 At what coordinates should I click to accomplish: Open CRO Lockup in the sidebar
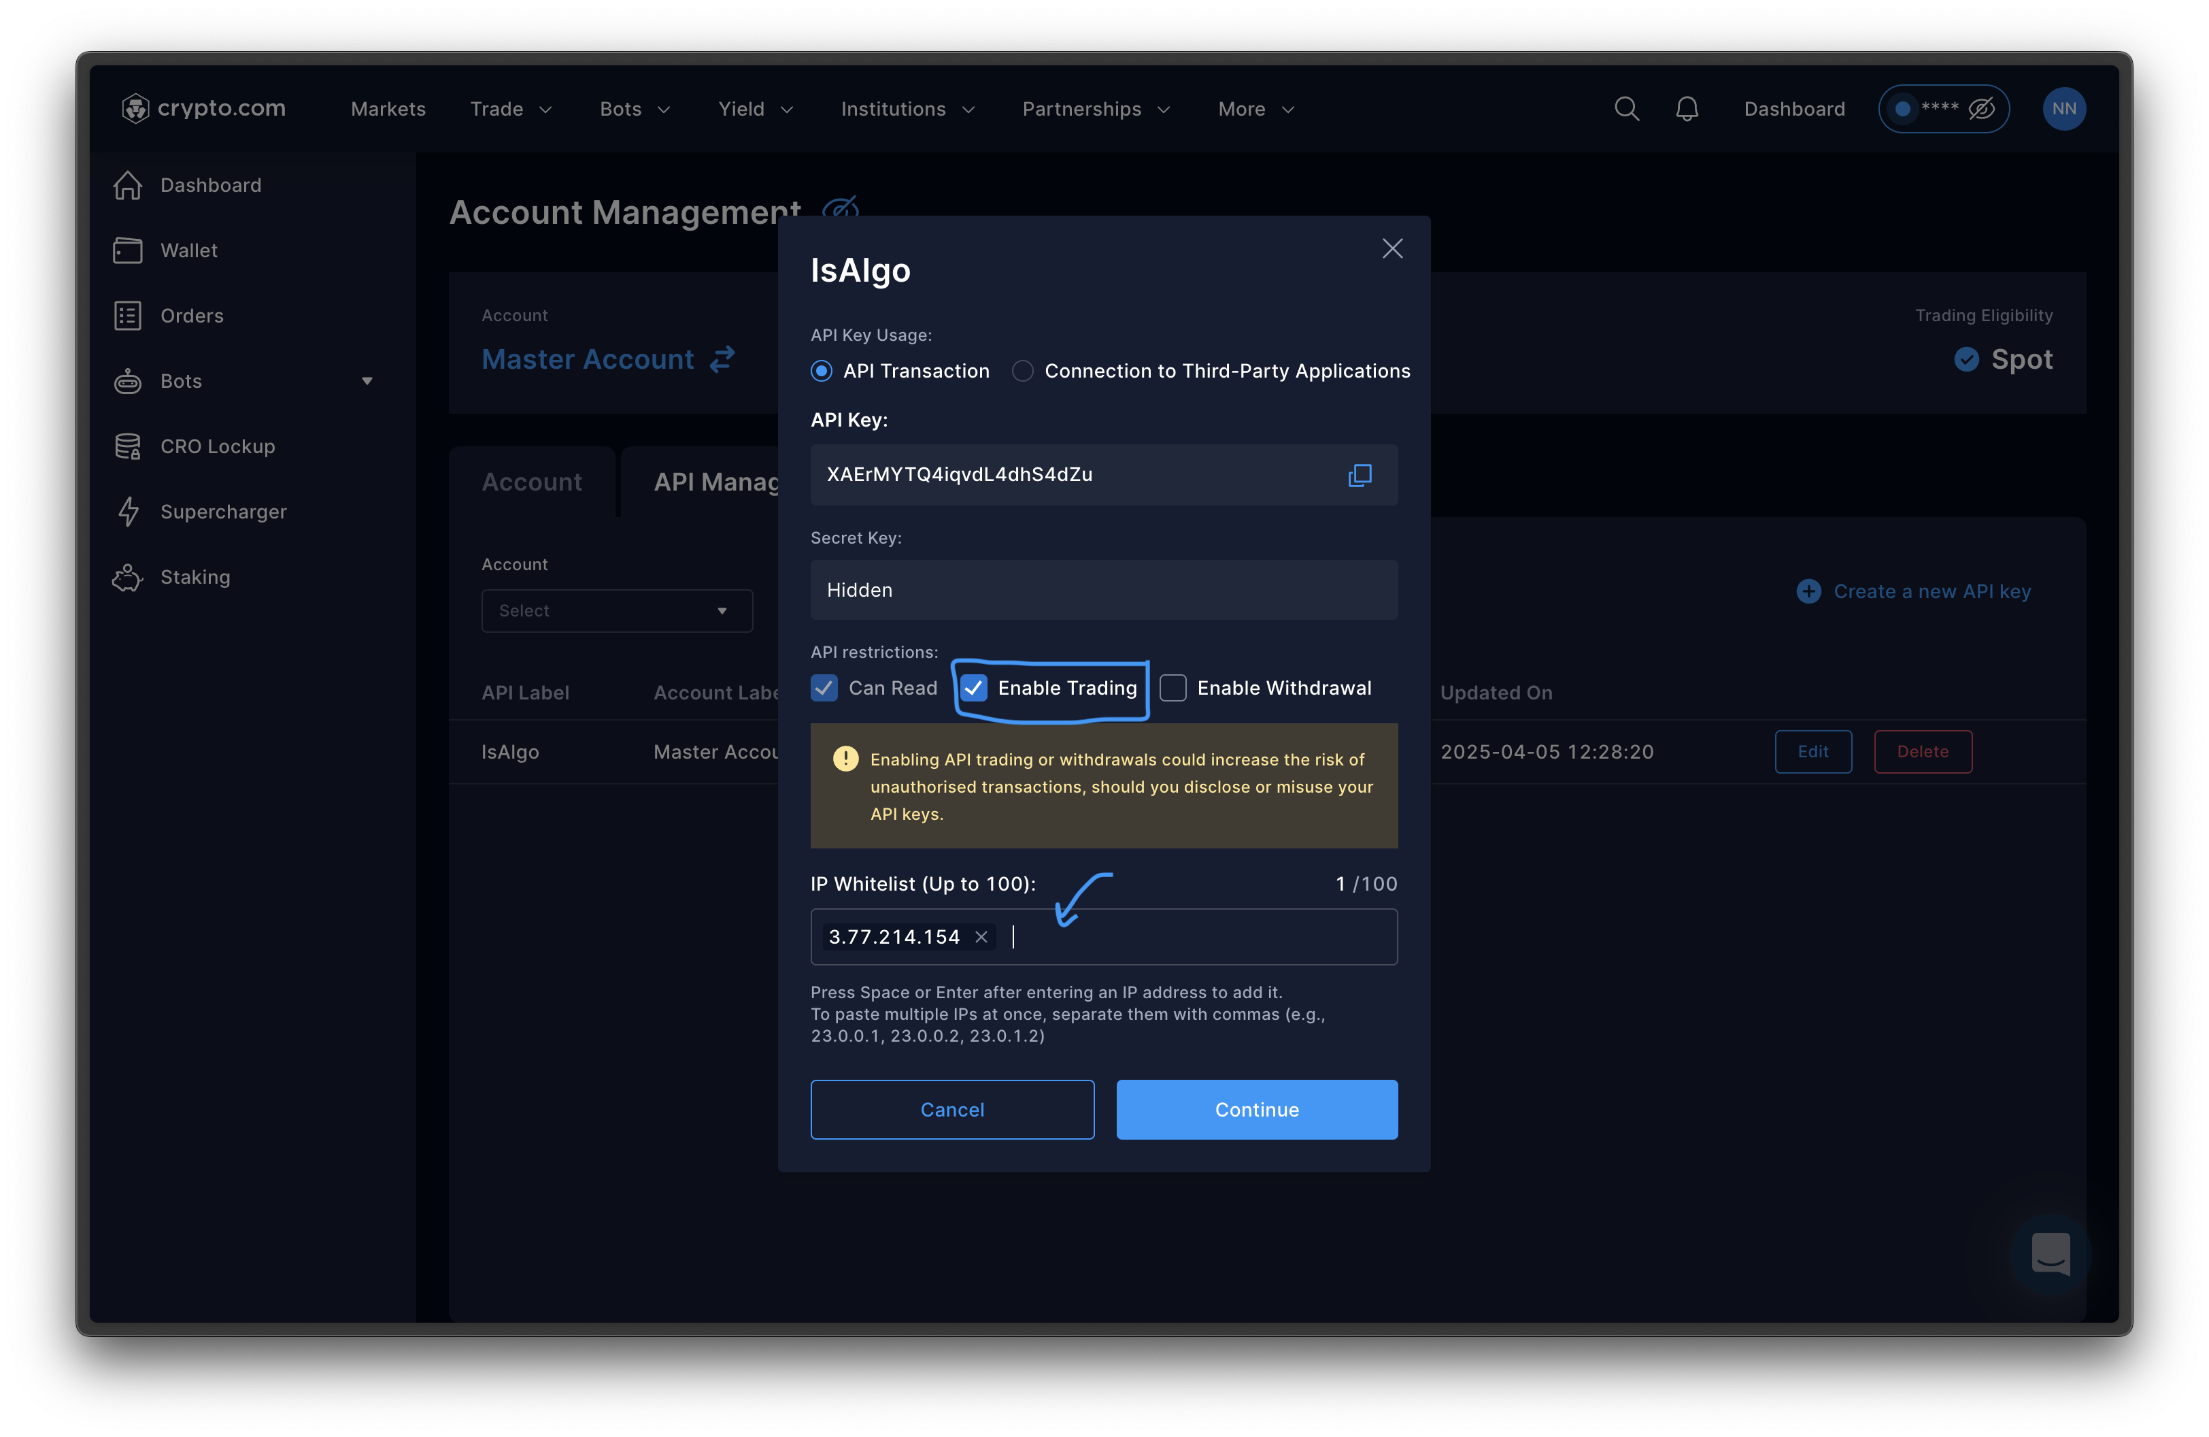click(218, 446)
